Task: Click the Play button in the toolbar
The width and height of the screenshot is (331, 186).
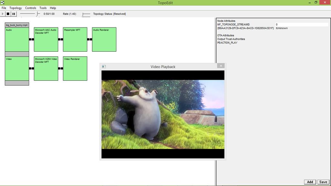Action: pyautogui.click(x=3, y=14)
